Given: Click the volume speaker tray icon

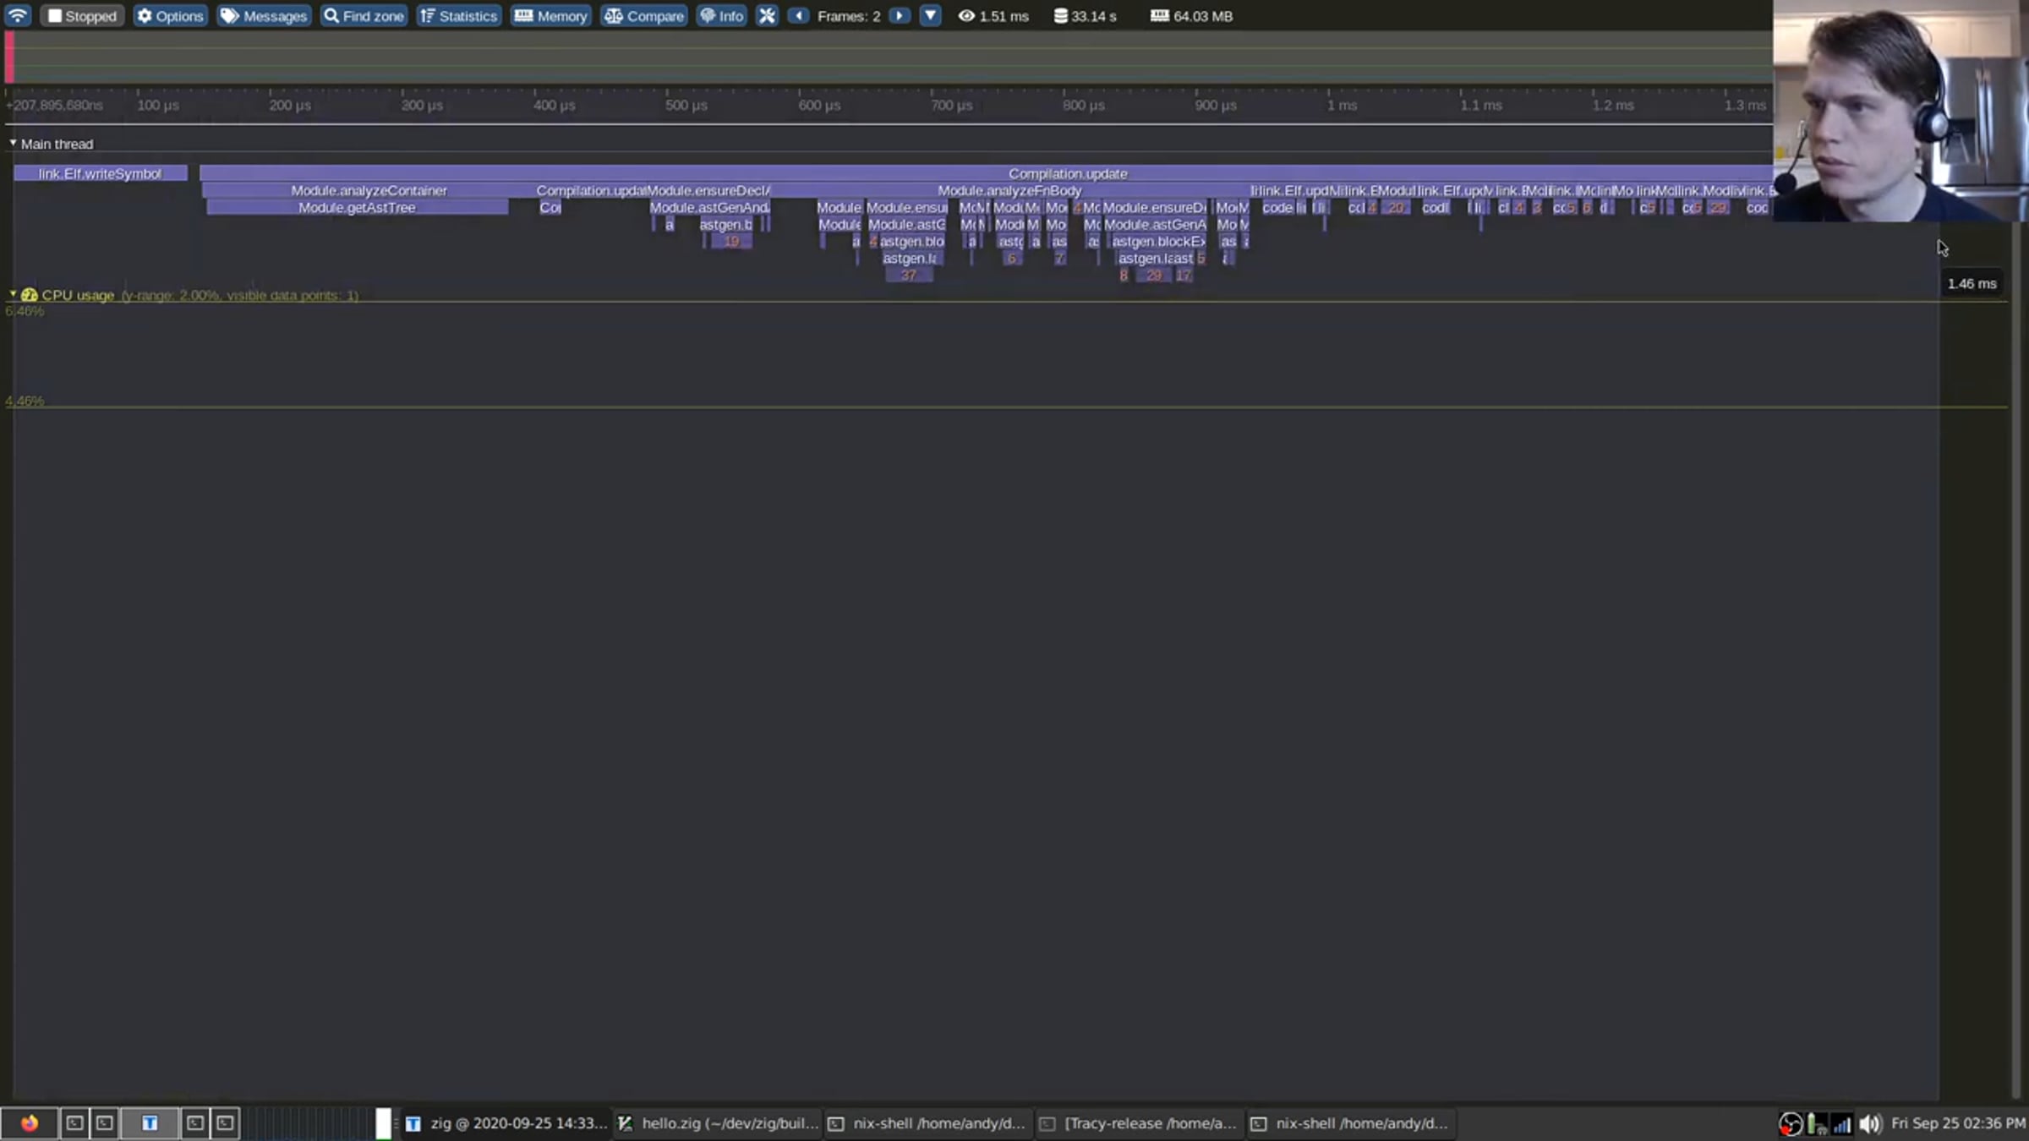Looking at the screenshot, I should [x=1870, y=1123].
